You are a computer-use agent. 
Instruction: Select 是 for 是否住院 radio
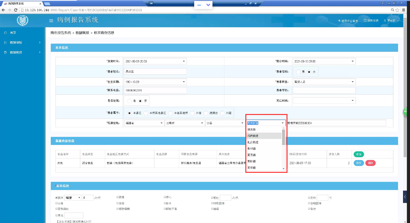click(129, 101)
